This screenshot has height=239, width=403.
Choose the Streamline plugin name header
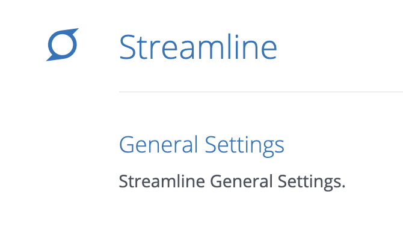point(198,47)
